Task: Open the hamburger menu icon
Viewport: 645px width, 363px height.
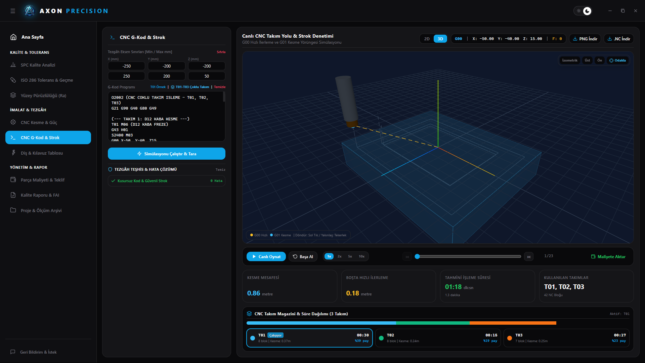Action: click(13, 11)
